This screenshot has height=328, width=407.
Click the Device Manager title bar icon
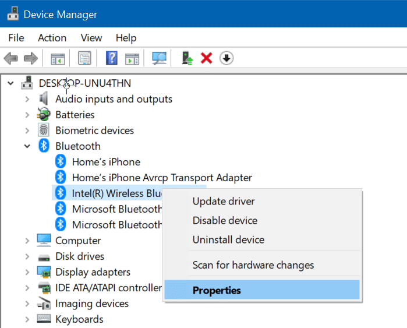13,14
